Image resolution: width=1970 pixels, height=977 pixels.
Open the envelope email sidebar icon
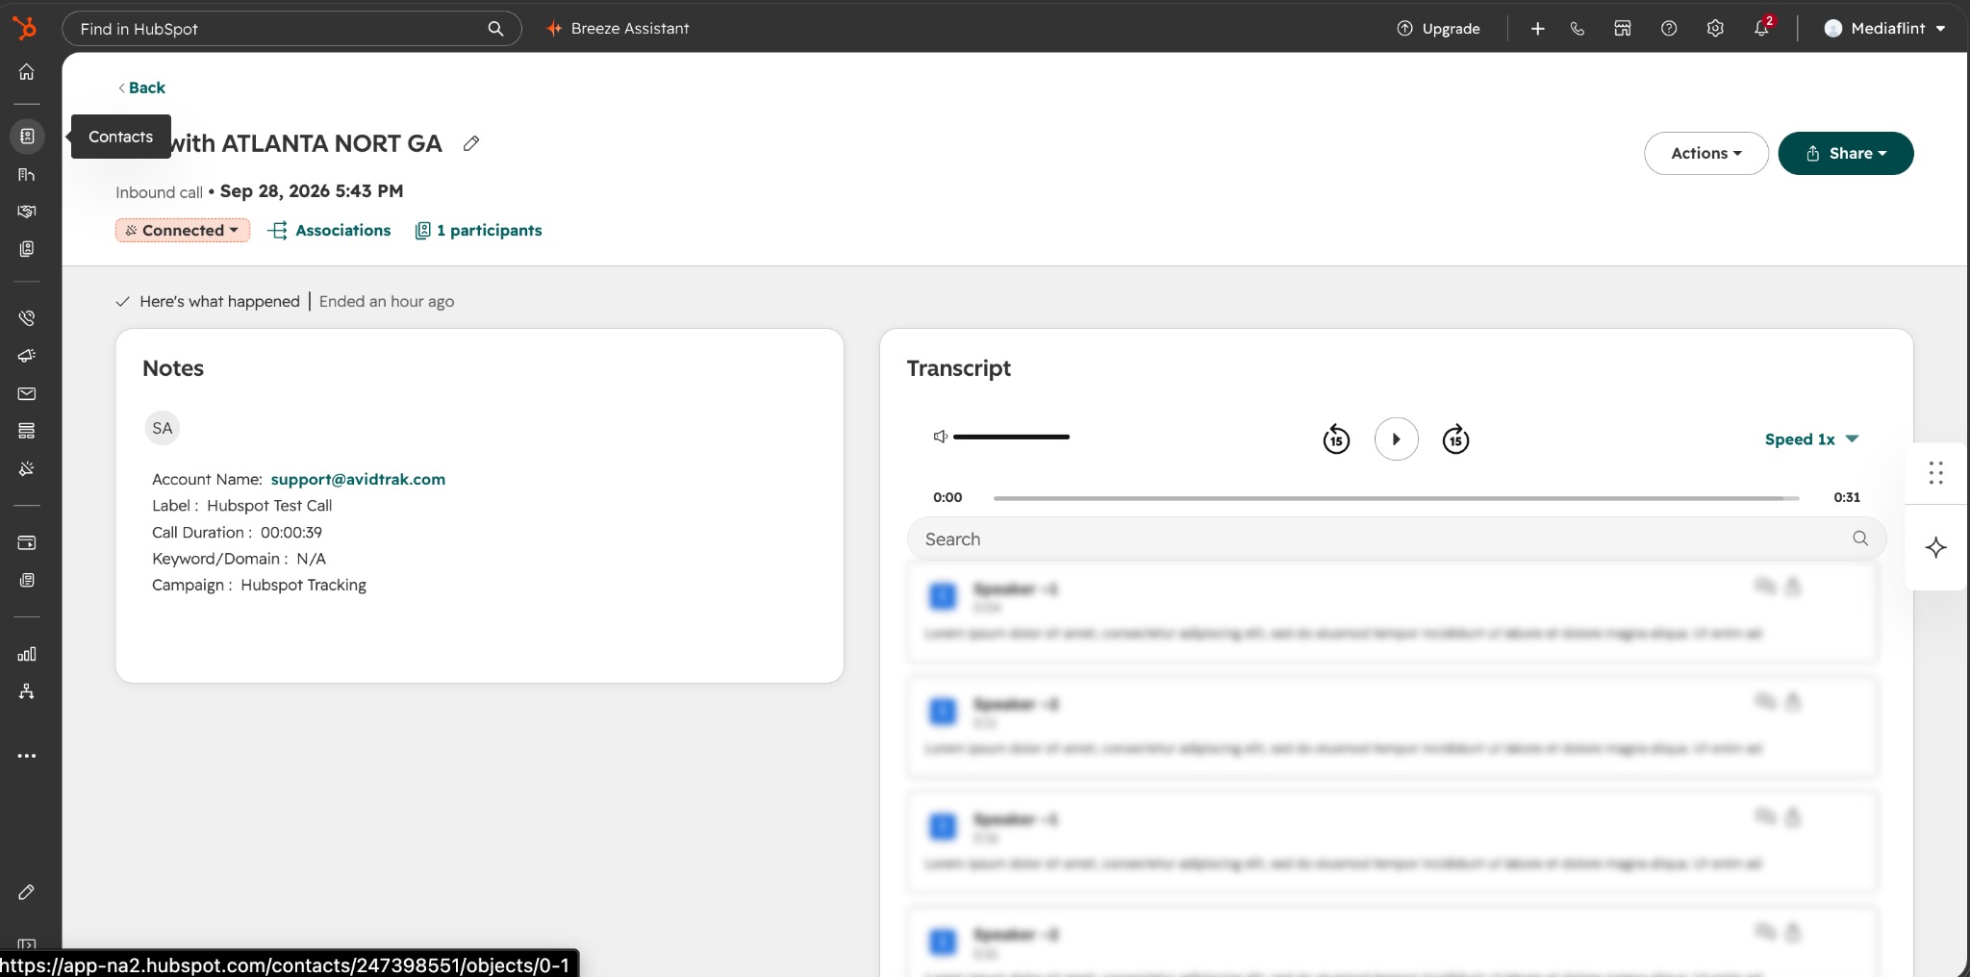27,394
